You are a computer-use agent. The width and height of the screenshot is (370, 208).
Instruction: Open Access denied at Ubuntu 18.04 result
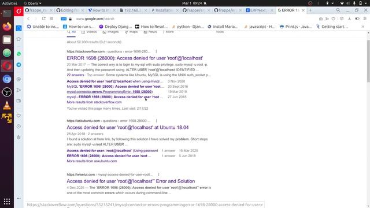click(128, 127)
